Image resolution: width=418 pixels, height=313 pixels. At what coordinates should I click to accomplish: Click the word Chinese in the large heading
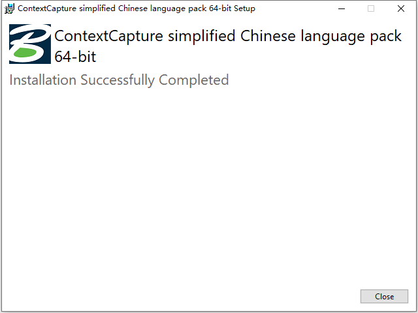pos(268,36)
